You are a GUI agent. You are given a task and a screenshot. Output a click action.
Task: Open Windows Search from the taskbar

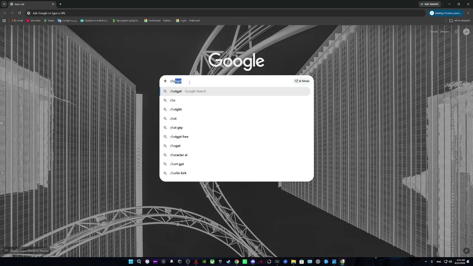pyautogui.click(x=139, y=262)
